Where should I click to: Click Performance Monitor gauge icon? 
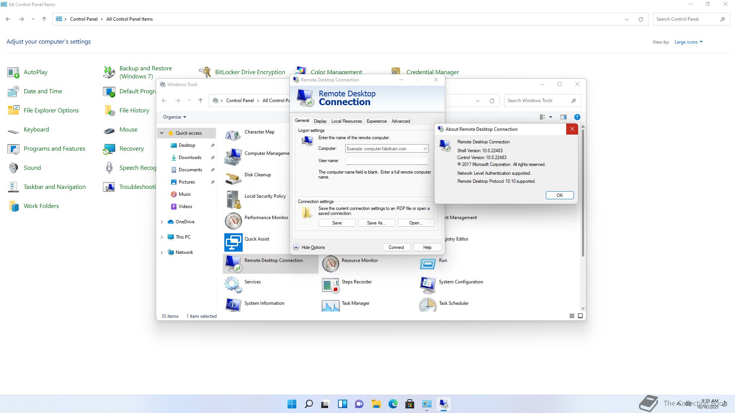233,221
